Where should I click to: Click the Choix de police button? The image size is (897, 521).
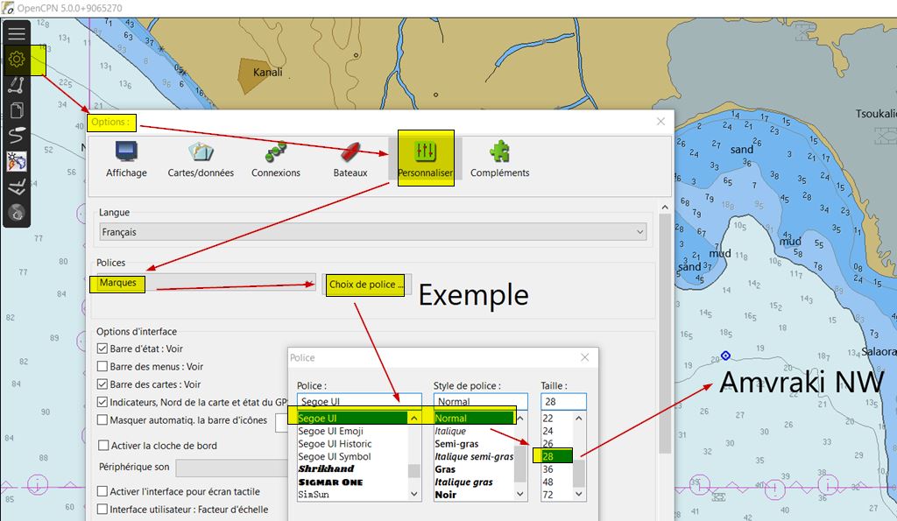[366, 285]
